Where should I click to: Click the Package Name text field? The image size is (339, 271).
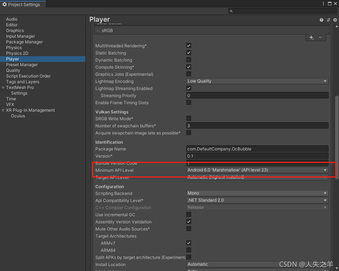(257, 149)
